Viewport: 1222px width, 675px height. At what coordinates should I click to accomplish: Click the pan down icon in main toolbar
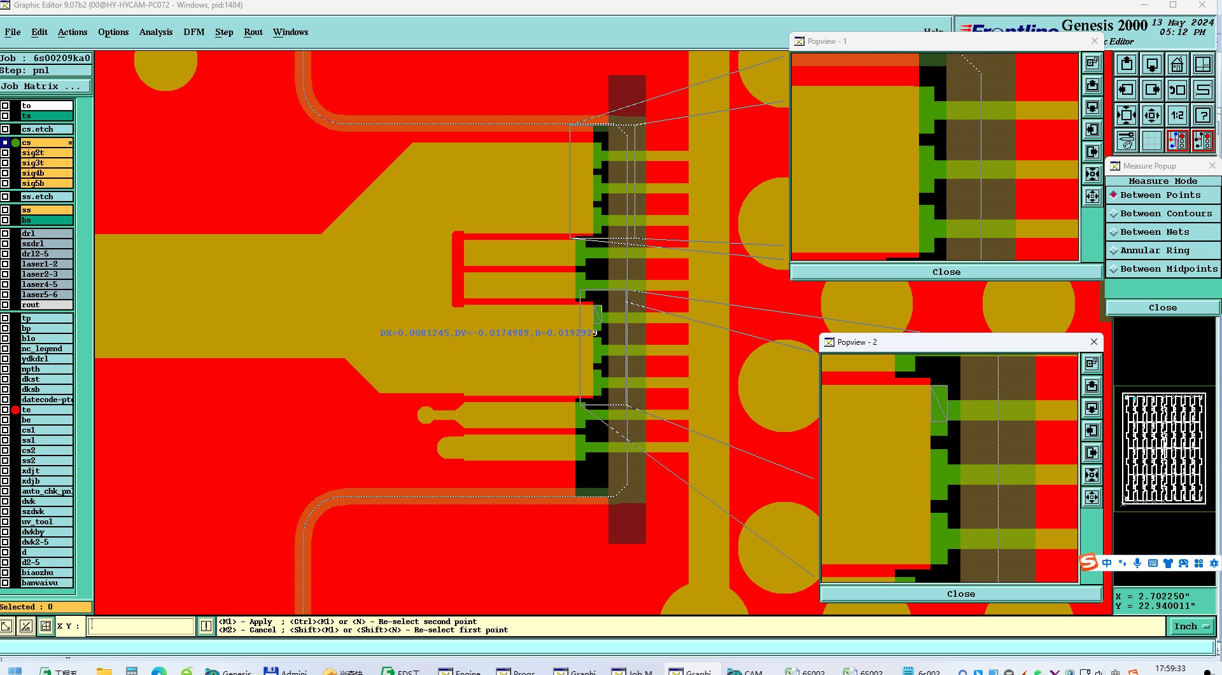pyautogui.click(x=1152, y=64)
